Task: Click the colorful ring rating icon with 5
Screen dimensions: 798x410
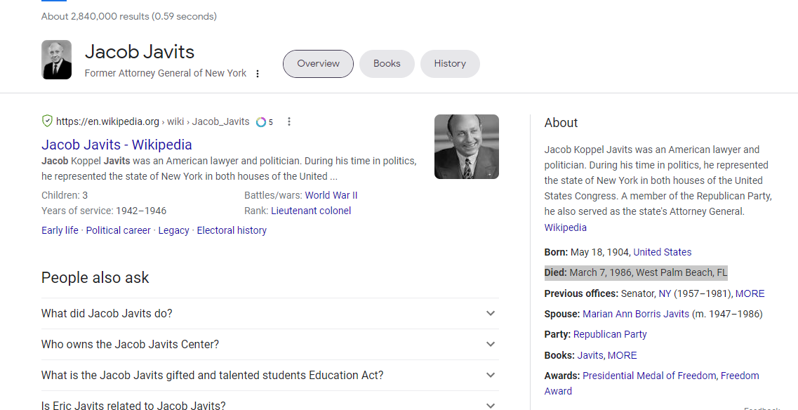Action: (261, 121)
